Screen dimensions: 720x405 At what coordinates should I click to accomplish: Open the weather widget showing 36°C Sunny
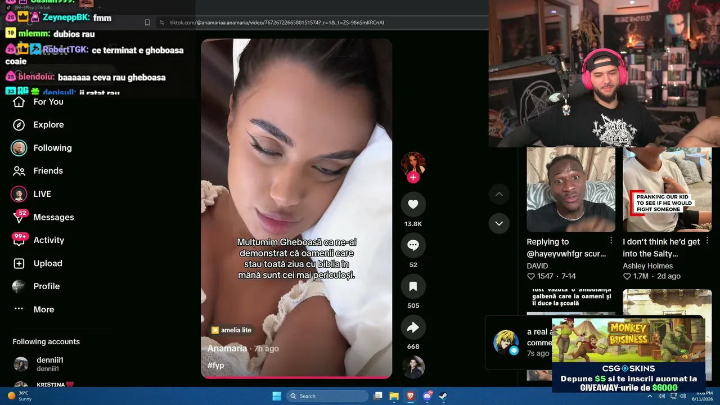coord(19,396)
